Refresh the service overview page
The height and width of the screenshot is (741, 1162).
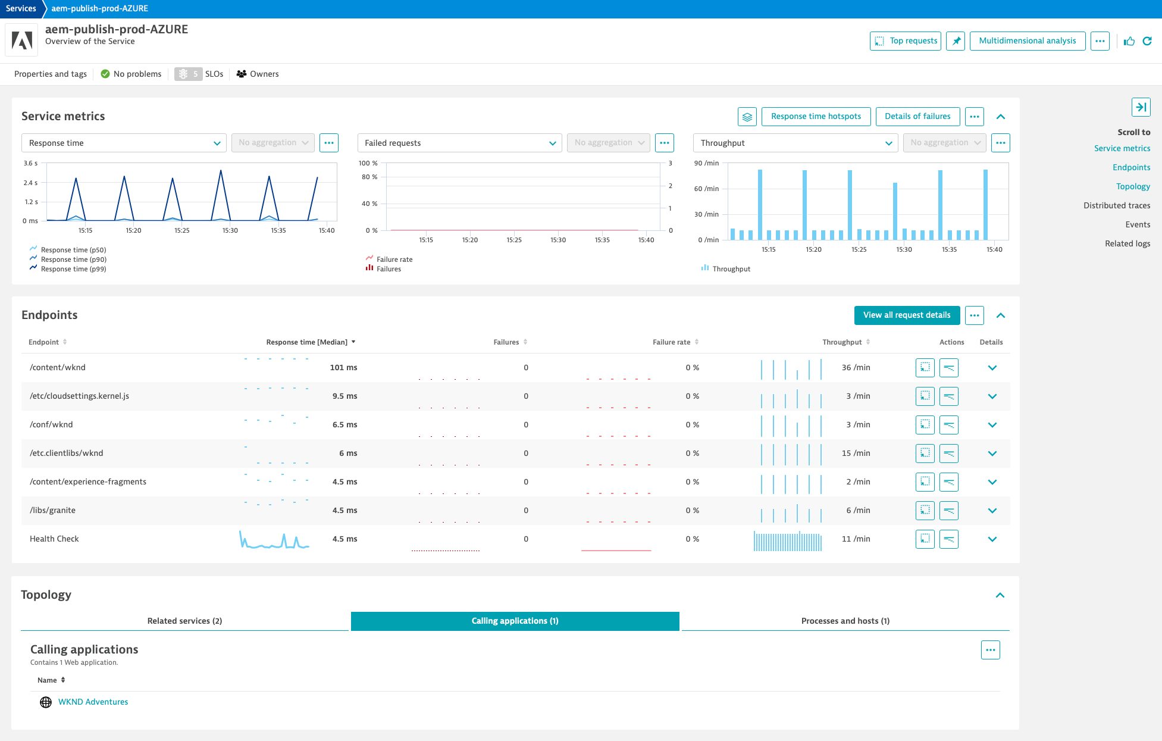(1148, 40)
